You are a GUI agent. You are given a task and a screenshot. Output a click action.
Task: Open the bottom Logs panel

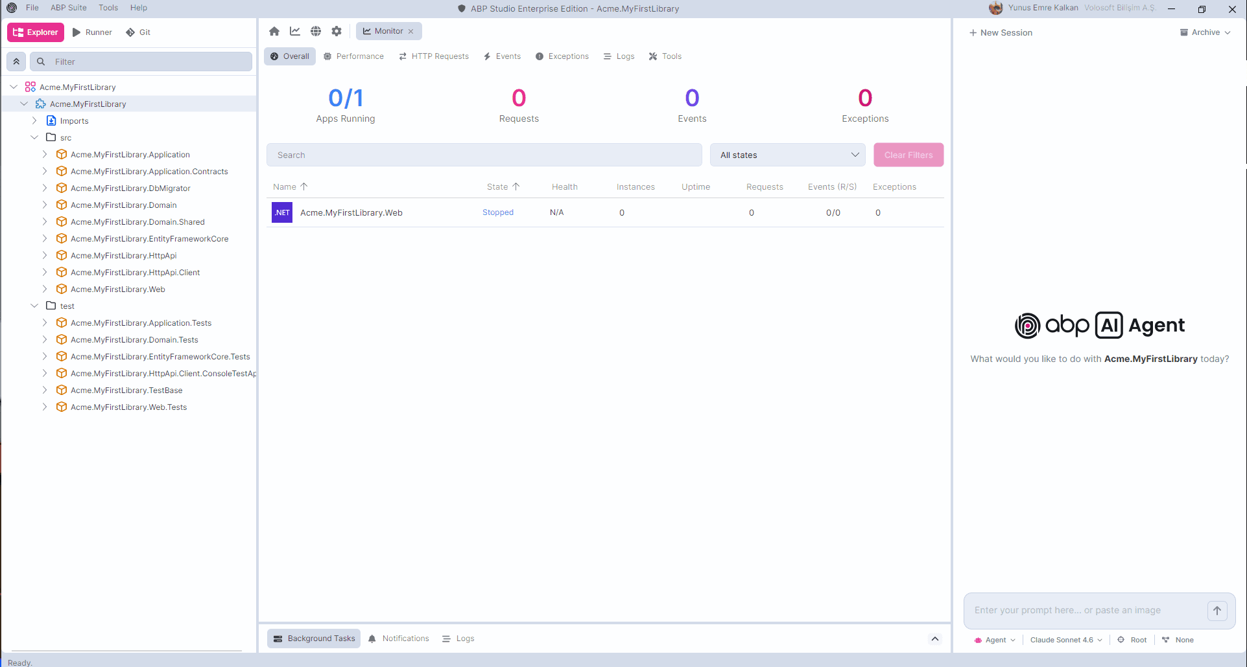point(458,639)
